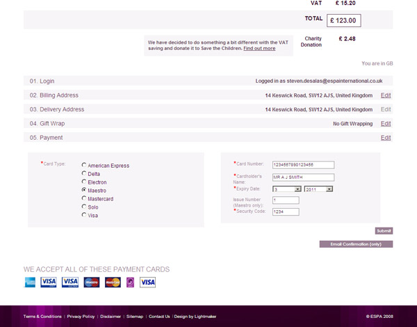Image resolution: width=417 pixels, height=327 pixels.
Task: Edit the Payment section
Action: coord(386,138)
